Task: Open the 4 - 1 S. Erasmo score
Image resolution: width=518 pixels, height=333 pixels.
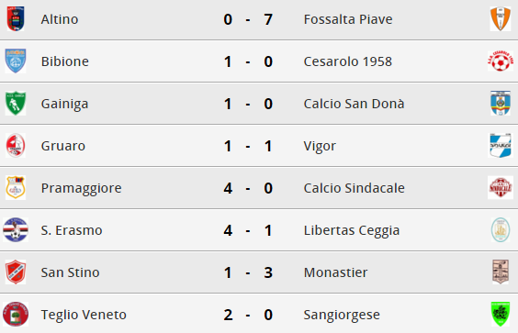Action: click(248, 230)
